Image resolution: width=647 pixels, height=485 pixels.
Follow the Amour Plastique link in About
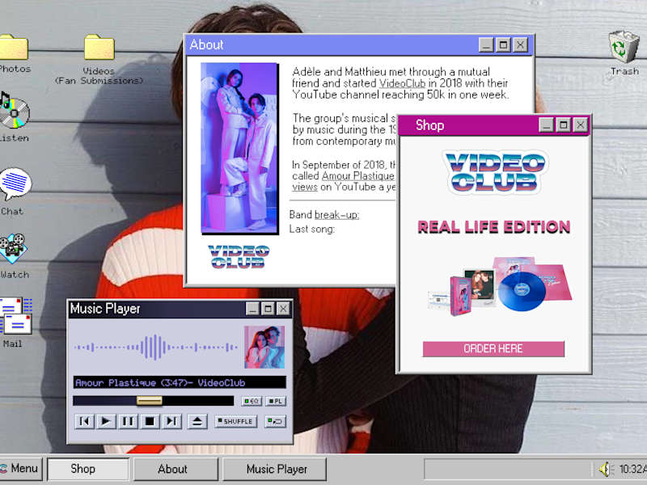pos(357,176)
